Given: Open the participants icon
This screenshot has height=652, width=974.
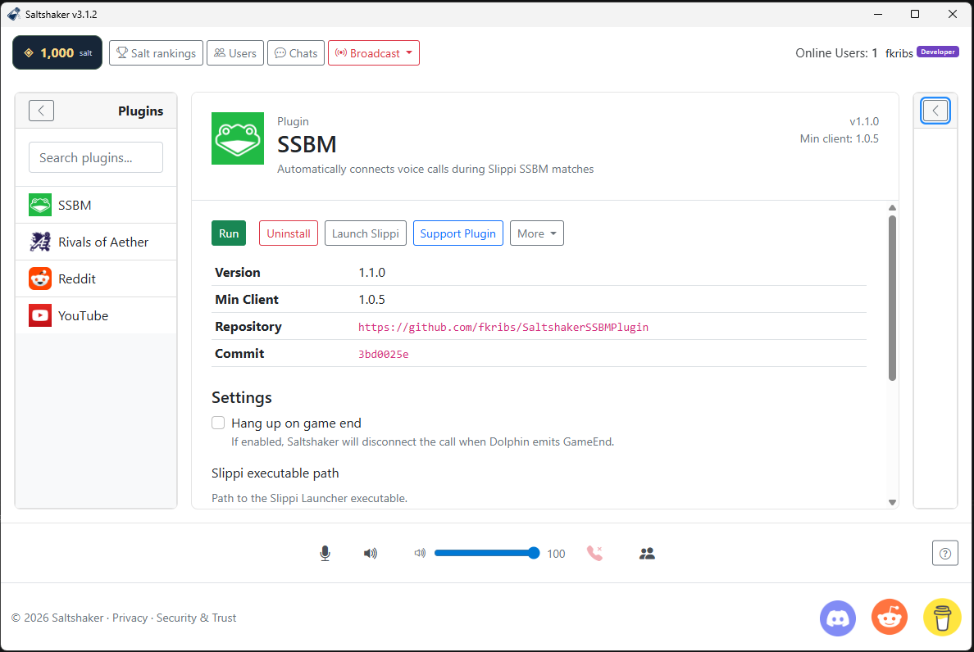Looking at the screenshot, I should point(647,554).
